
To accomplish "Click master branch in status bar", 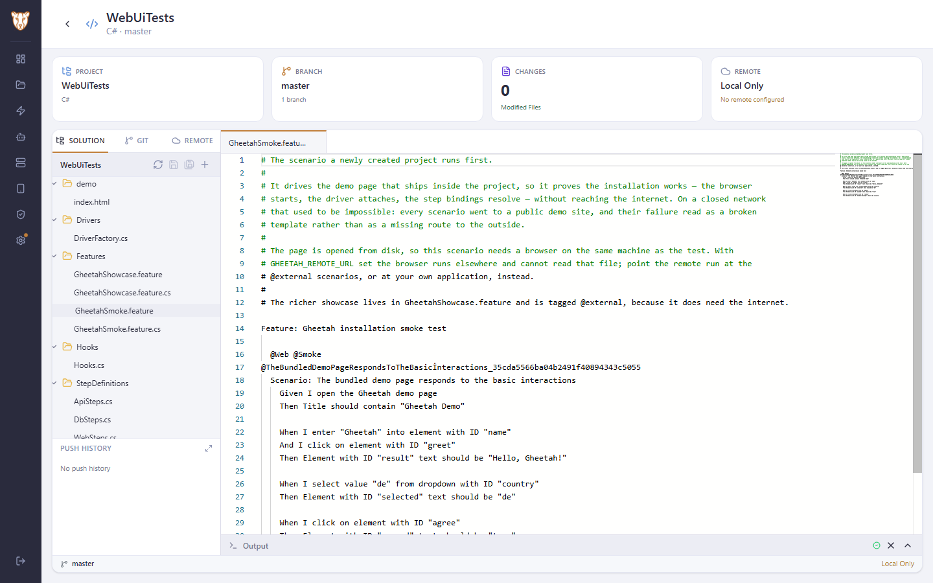I will tap(78, 564).
